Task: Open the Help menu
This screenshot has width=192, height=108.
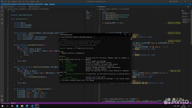Action: 38,2
